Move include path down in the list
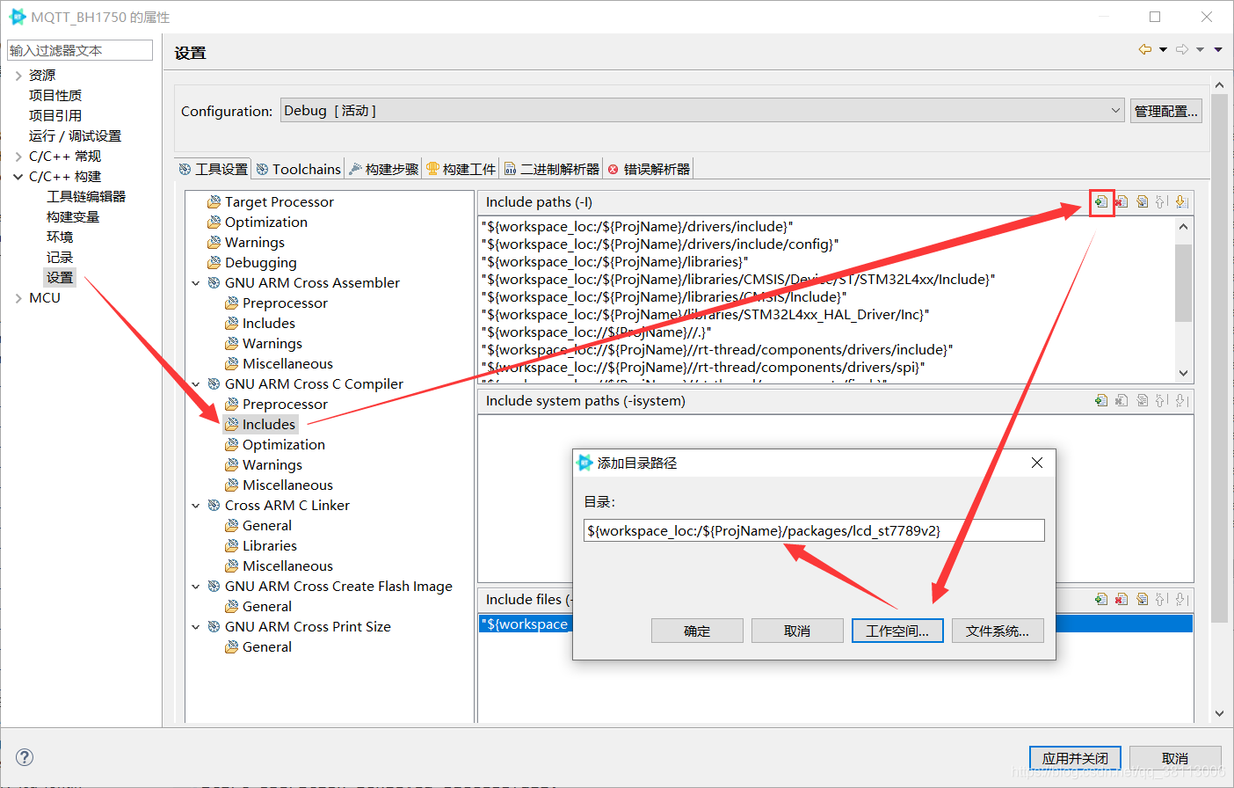1234x788 pixels. tap(1181, 201)
